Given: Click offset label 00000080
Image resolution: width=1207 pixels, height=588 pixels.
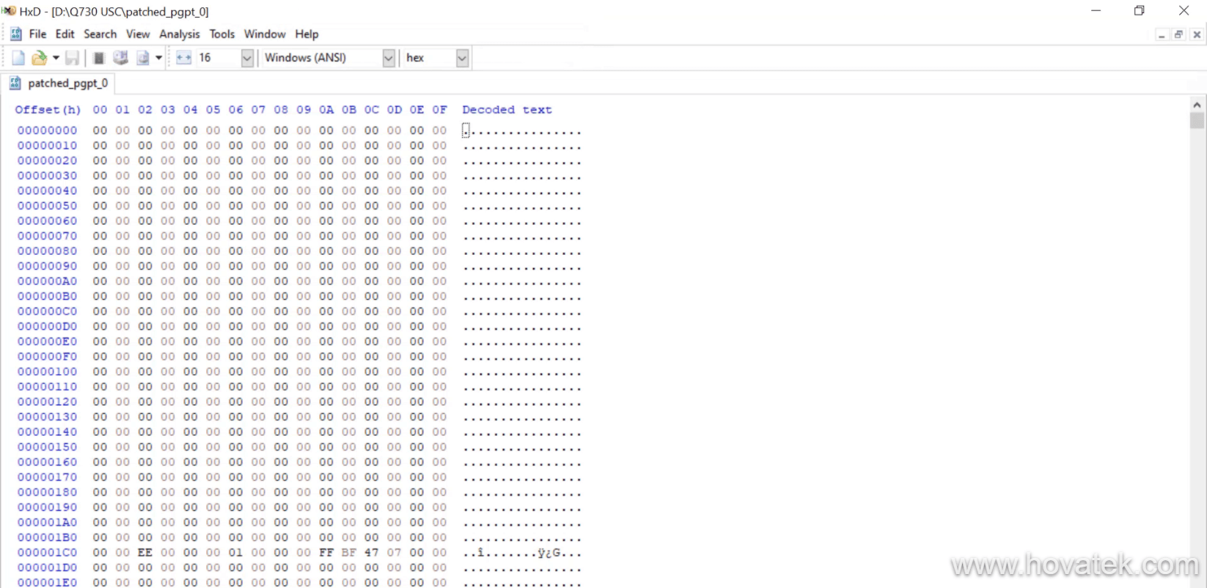Looking at the screenshot, I should tap(47, 251).
